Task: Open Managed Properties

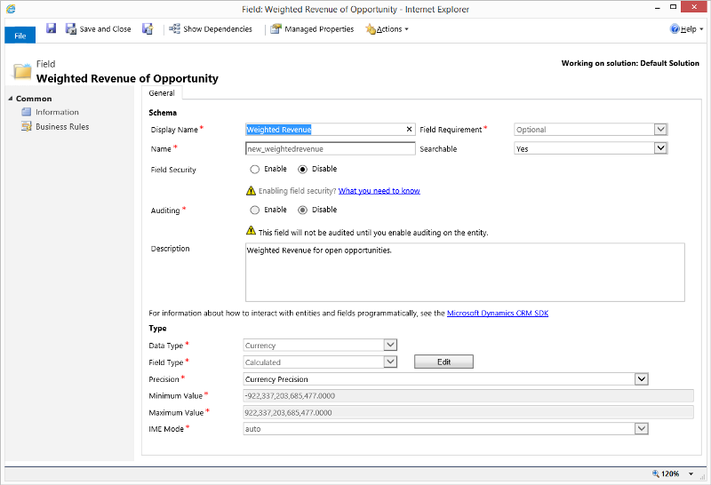Action: (x=312, y=29)
